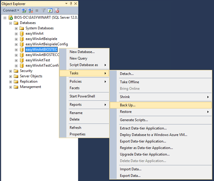Expand the System Databases node
The image size is (214, 181).
pos(16,28)
